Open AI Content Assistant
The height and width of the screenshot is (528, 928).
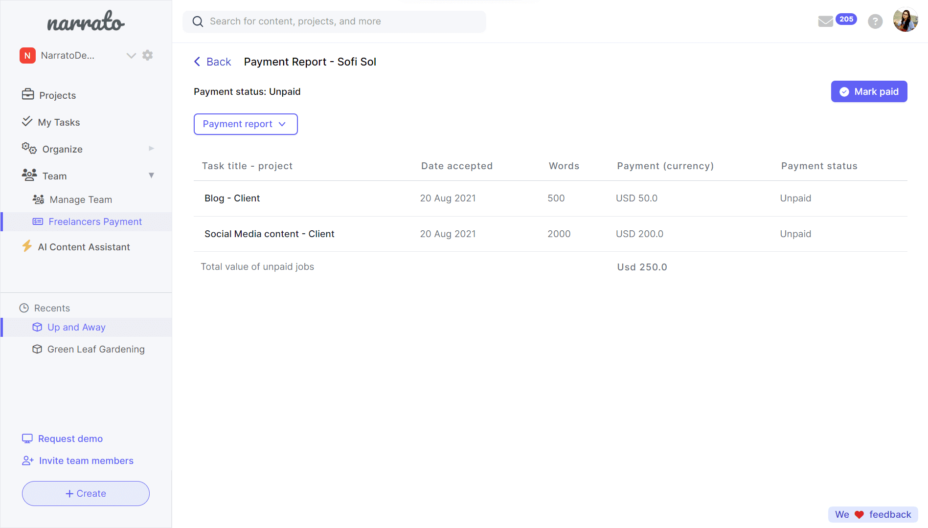pyautogui.click(x=84, y=247)
